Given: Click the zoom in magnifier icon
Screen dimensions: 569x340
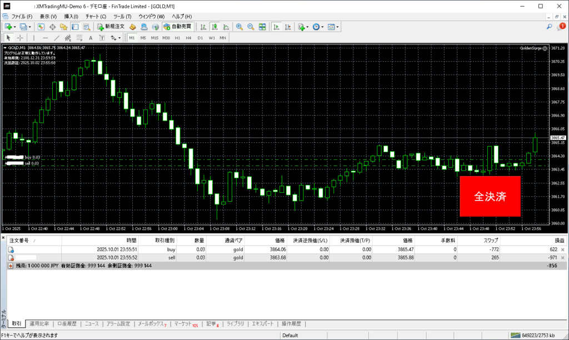Looking at the screenshot, I should pos(239,27).
